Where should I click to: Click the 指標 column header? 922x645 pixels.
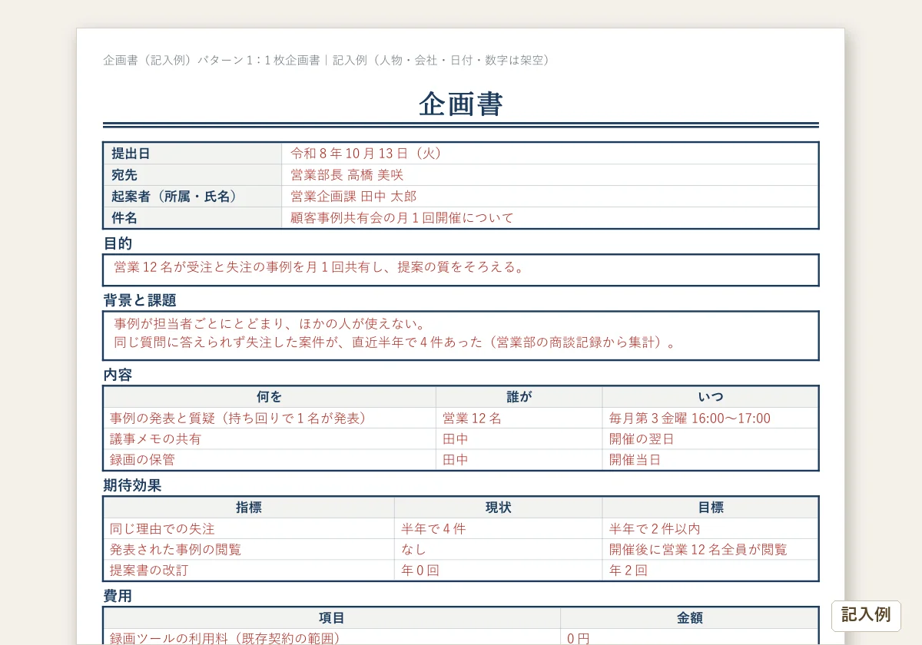tap(249, 508)
